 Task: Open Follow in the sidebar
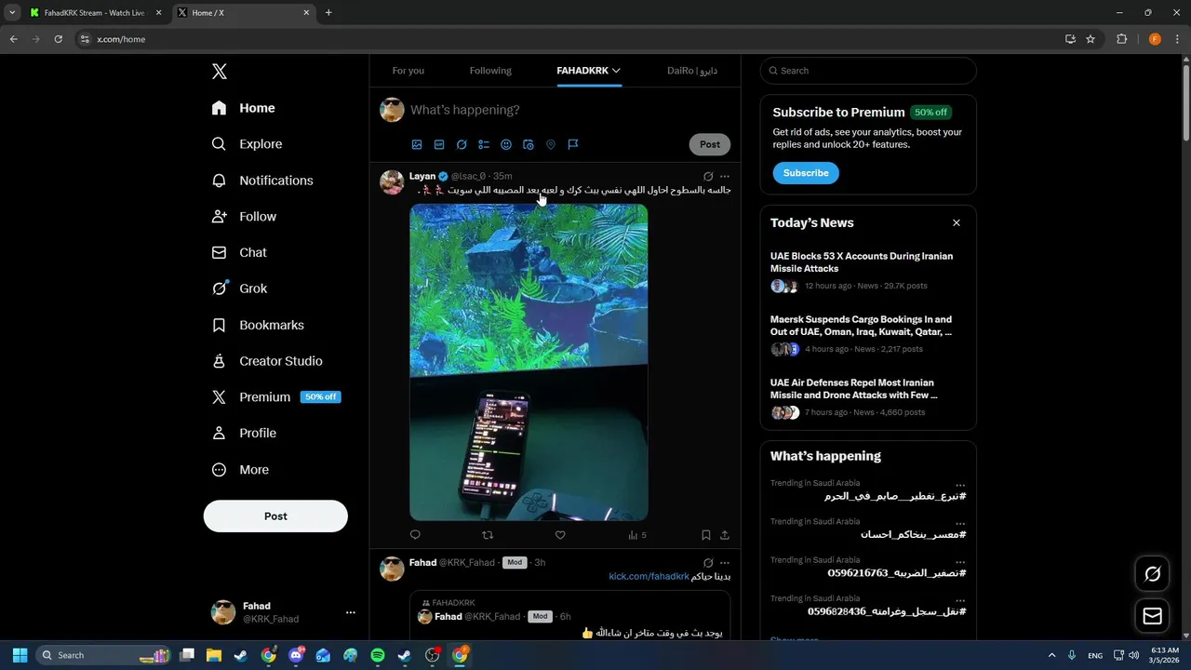point(244,217)
